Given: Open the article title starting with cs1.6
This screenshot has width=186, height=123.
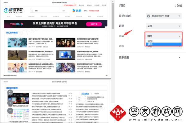Looking at the screenshot, I should (41, 52).
